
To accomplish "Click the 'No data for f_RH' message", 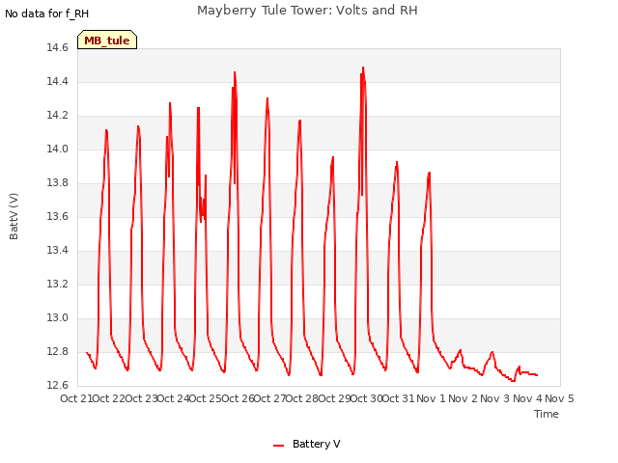I will pyautogui.click(x=47, y=14).
